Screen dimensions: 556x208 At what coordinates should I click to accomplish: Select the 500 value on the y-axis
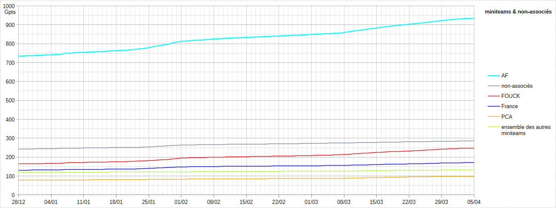(10, 100)
